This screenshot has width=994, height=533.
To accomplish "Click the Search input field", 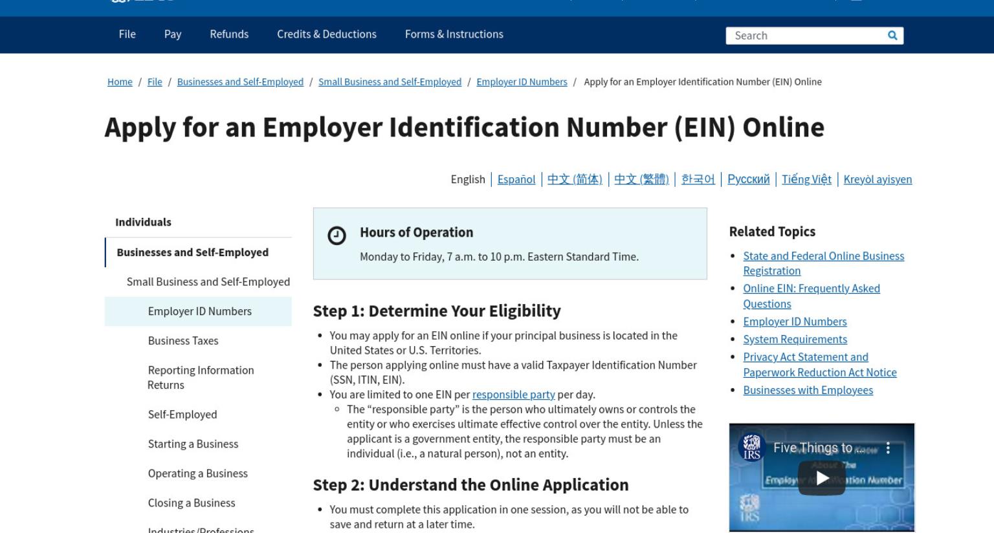I will pos(808,36).
